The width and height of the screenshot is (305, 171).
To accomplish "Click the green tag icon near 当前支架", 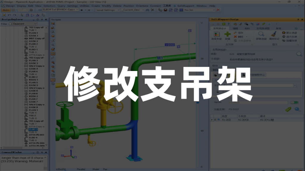I will pyautogui.click(x=288, y=110).
